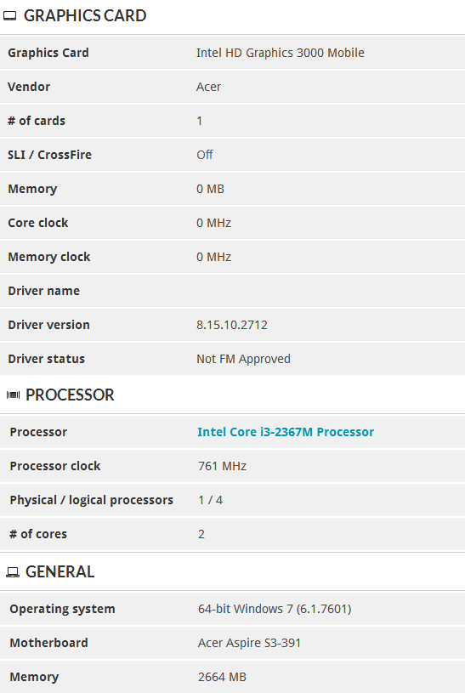The height and width of the screenshot is (693, 465).
Task: Click the Memory clock row label
Action: click(49, 257)
